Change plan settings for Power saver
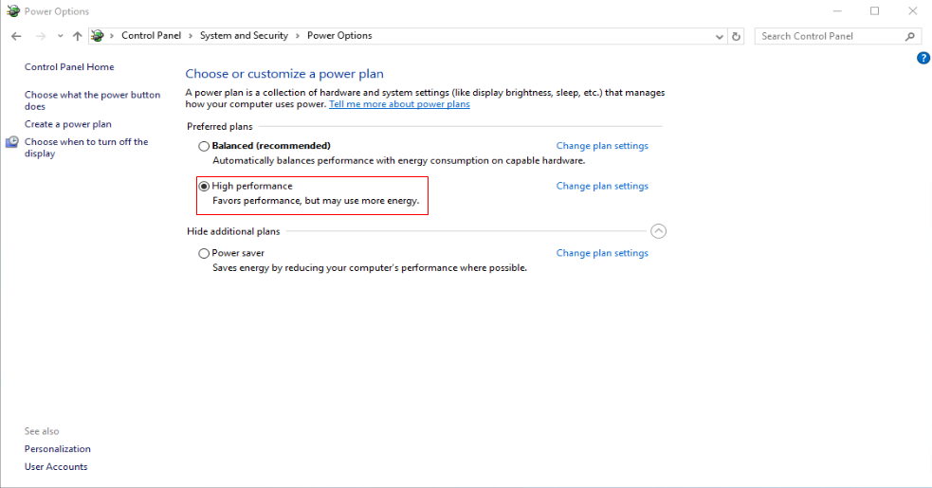Image resolution: width=932 pixels, height=488 pixels. (x=602, y=253)
